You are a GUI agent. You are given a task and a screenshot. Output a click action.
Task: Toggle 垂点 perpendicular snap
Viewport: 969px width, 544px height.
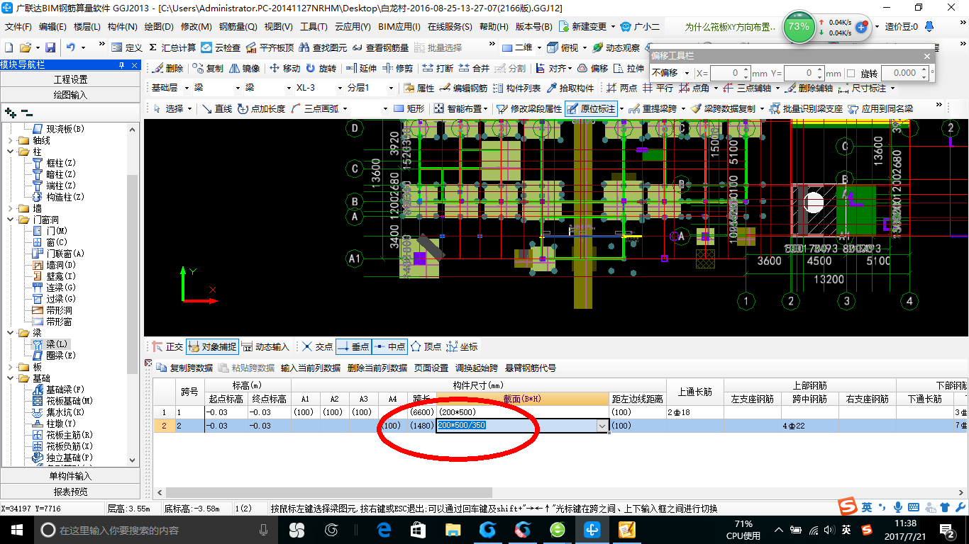[353, 347]
